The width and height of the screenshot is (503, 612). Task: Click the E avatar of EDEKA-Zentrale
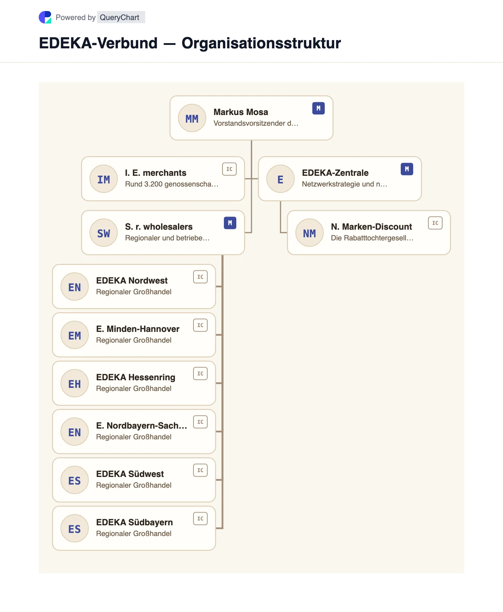(281, 179)
